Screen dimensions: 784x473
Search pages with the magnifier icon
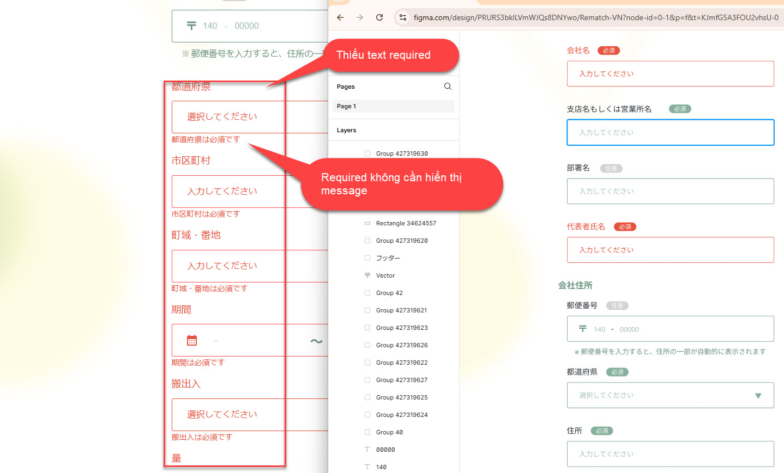(448, 87)
